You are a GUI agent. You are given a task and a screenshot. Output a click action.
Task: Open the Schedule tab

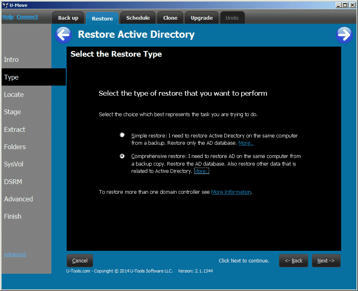[x=138, y=18]
